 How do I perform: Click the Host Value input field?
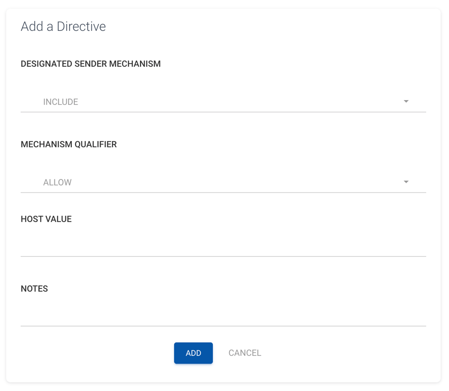click(x=223, y=248)
